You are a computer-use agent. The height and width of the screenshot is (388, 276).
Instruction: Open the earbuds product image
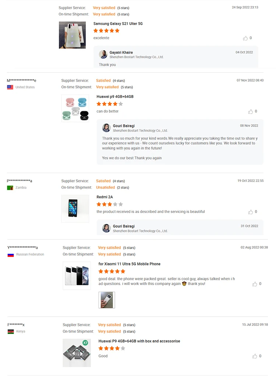click(x=75, y=108)
